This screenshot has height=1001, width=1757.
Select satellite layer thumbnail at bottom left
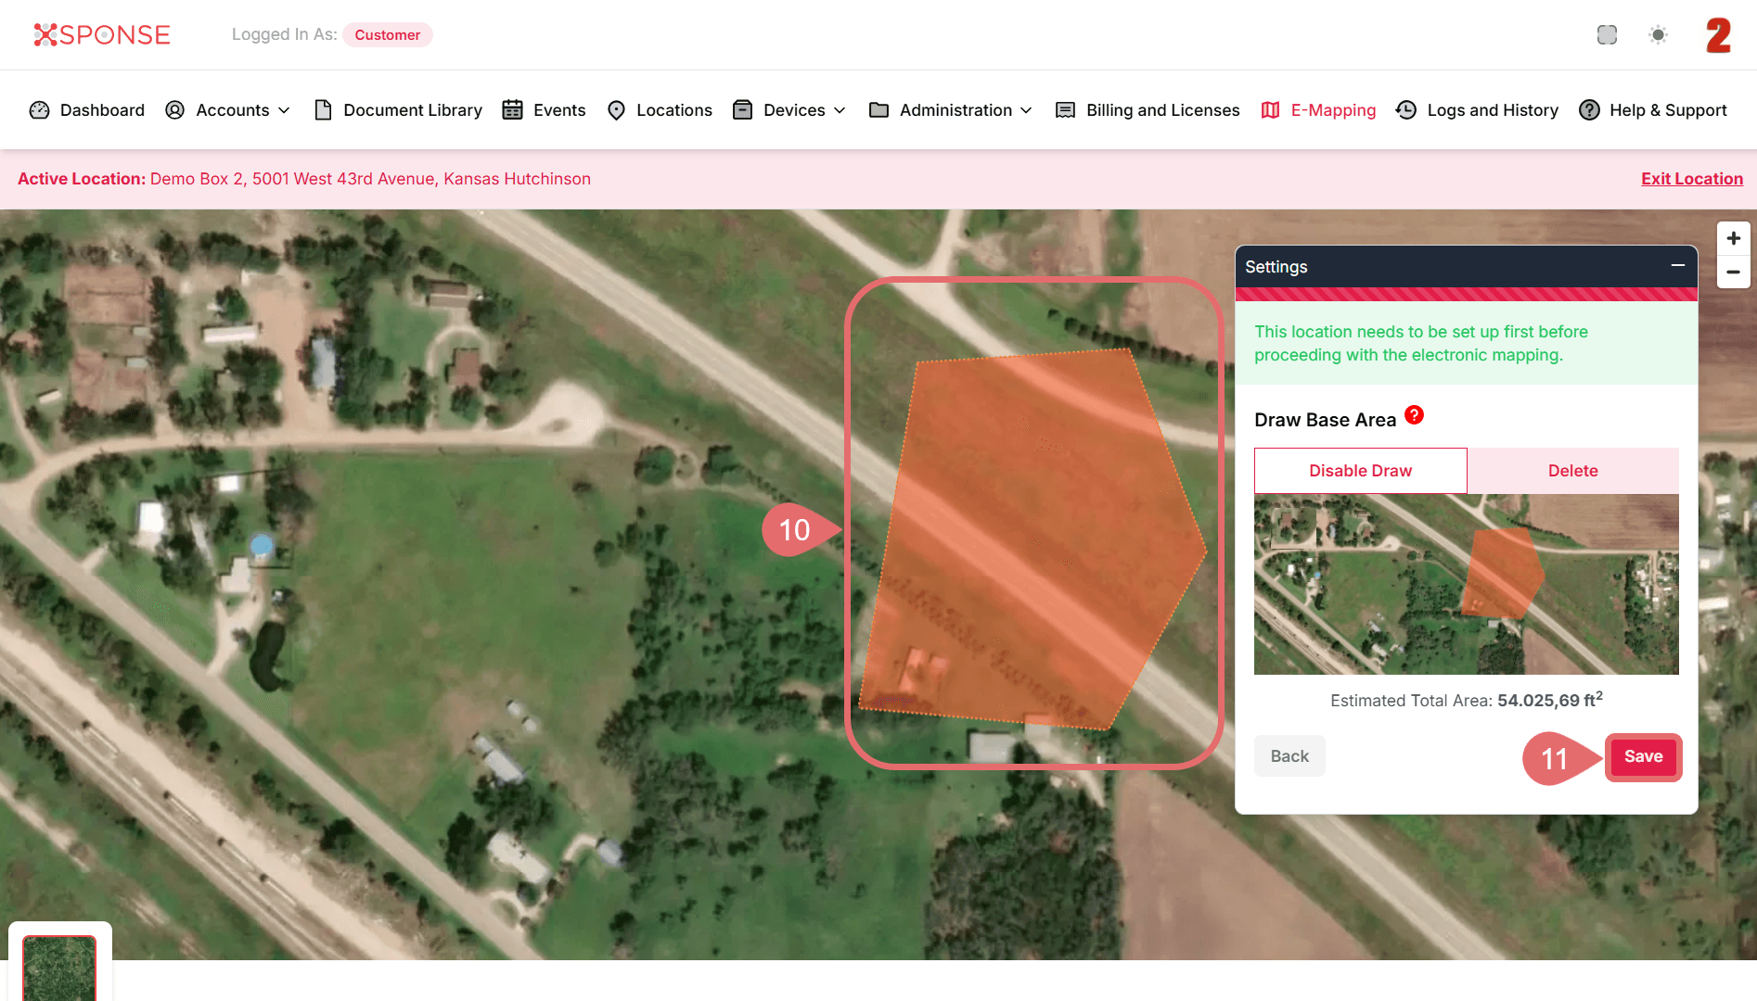pos(59,968)
